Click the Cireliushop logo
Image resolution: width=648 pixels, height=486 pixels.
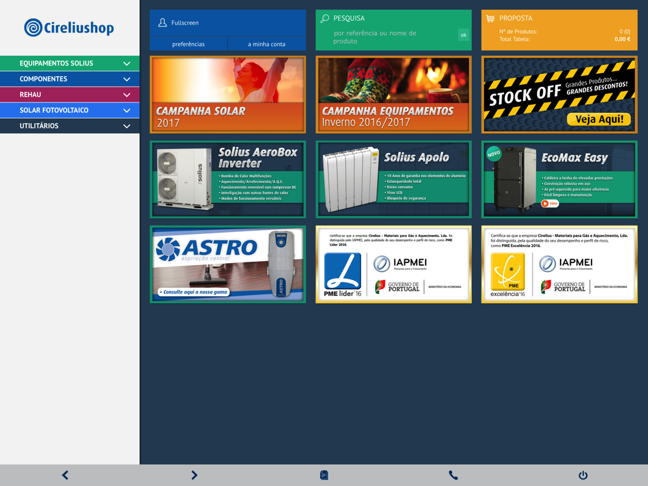[69, 28]
